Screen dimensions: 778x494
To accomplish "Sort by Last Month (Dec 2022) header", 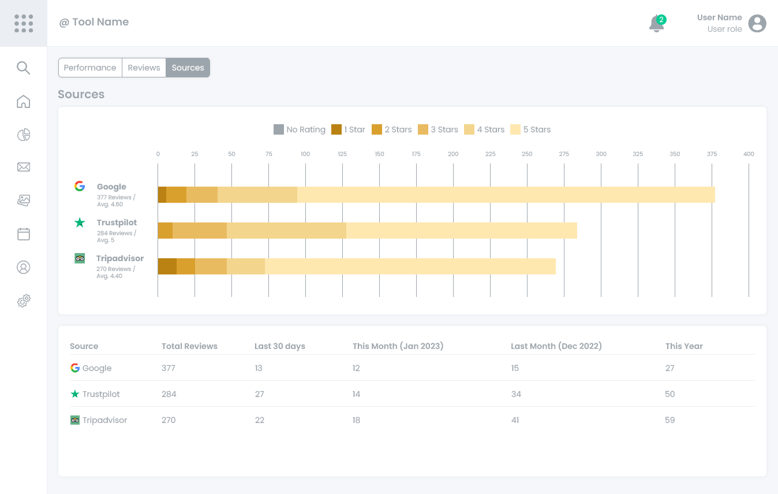I will (x=556, y=346).
